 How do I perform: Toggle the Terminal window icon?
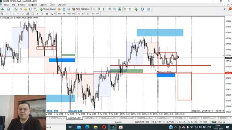[x=30, y=9]
